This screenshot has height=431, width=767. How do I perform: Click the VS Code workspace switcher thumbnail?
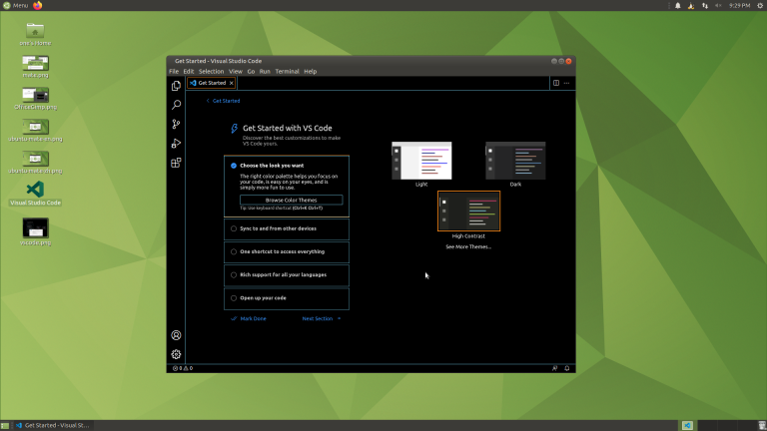point(687,426)
